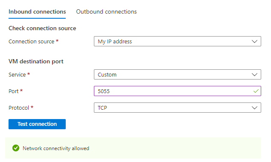The height and width of the screenshot is (162, 271).
Task: Expand the Custom service dropdown
Action: (178, 74)
